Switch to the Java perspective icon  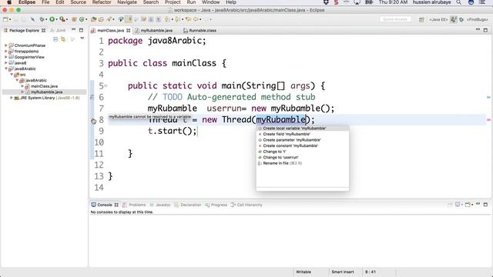pyautogui.click(x=453, y=19)
